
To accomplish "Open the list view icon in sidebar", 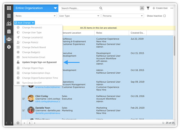I will 9,16.
